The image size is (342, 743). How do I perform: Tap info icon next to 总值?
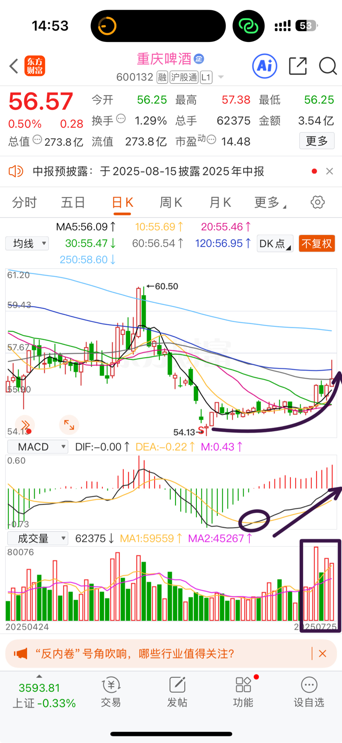point(37,140)
